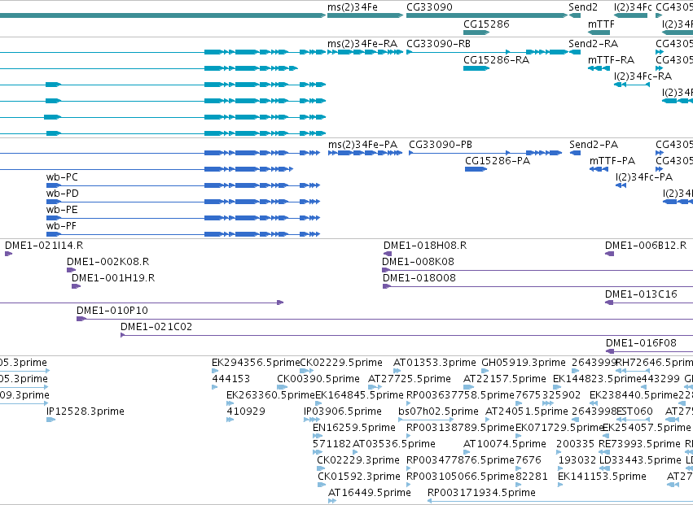Screen dimensions: 693x505
Task: Click the ms(2)34Fe-RA transcript label
Action: (x=362, y=44)
